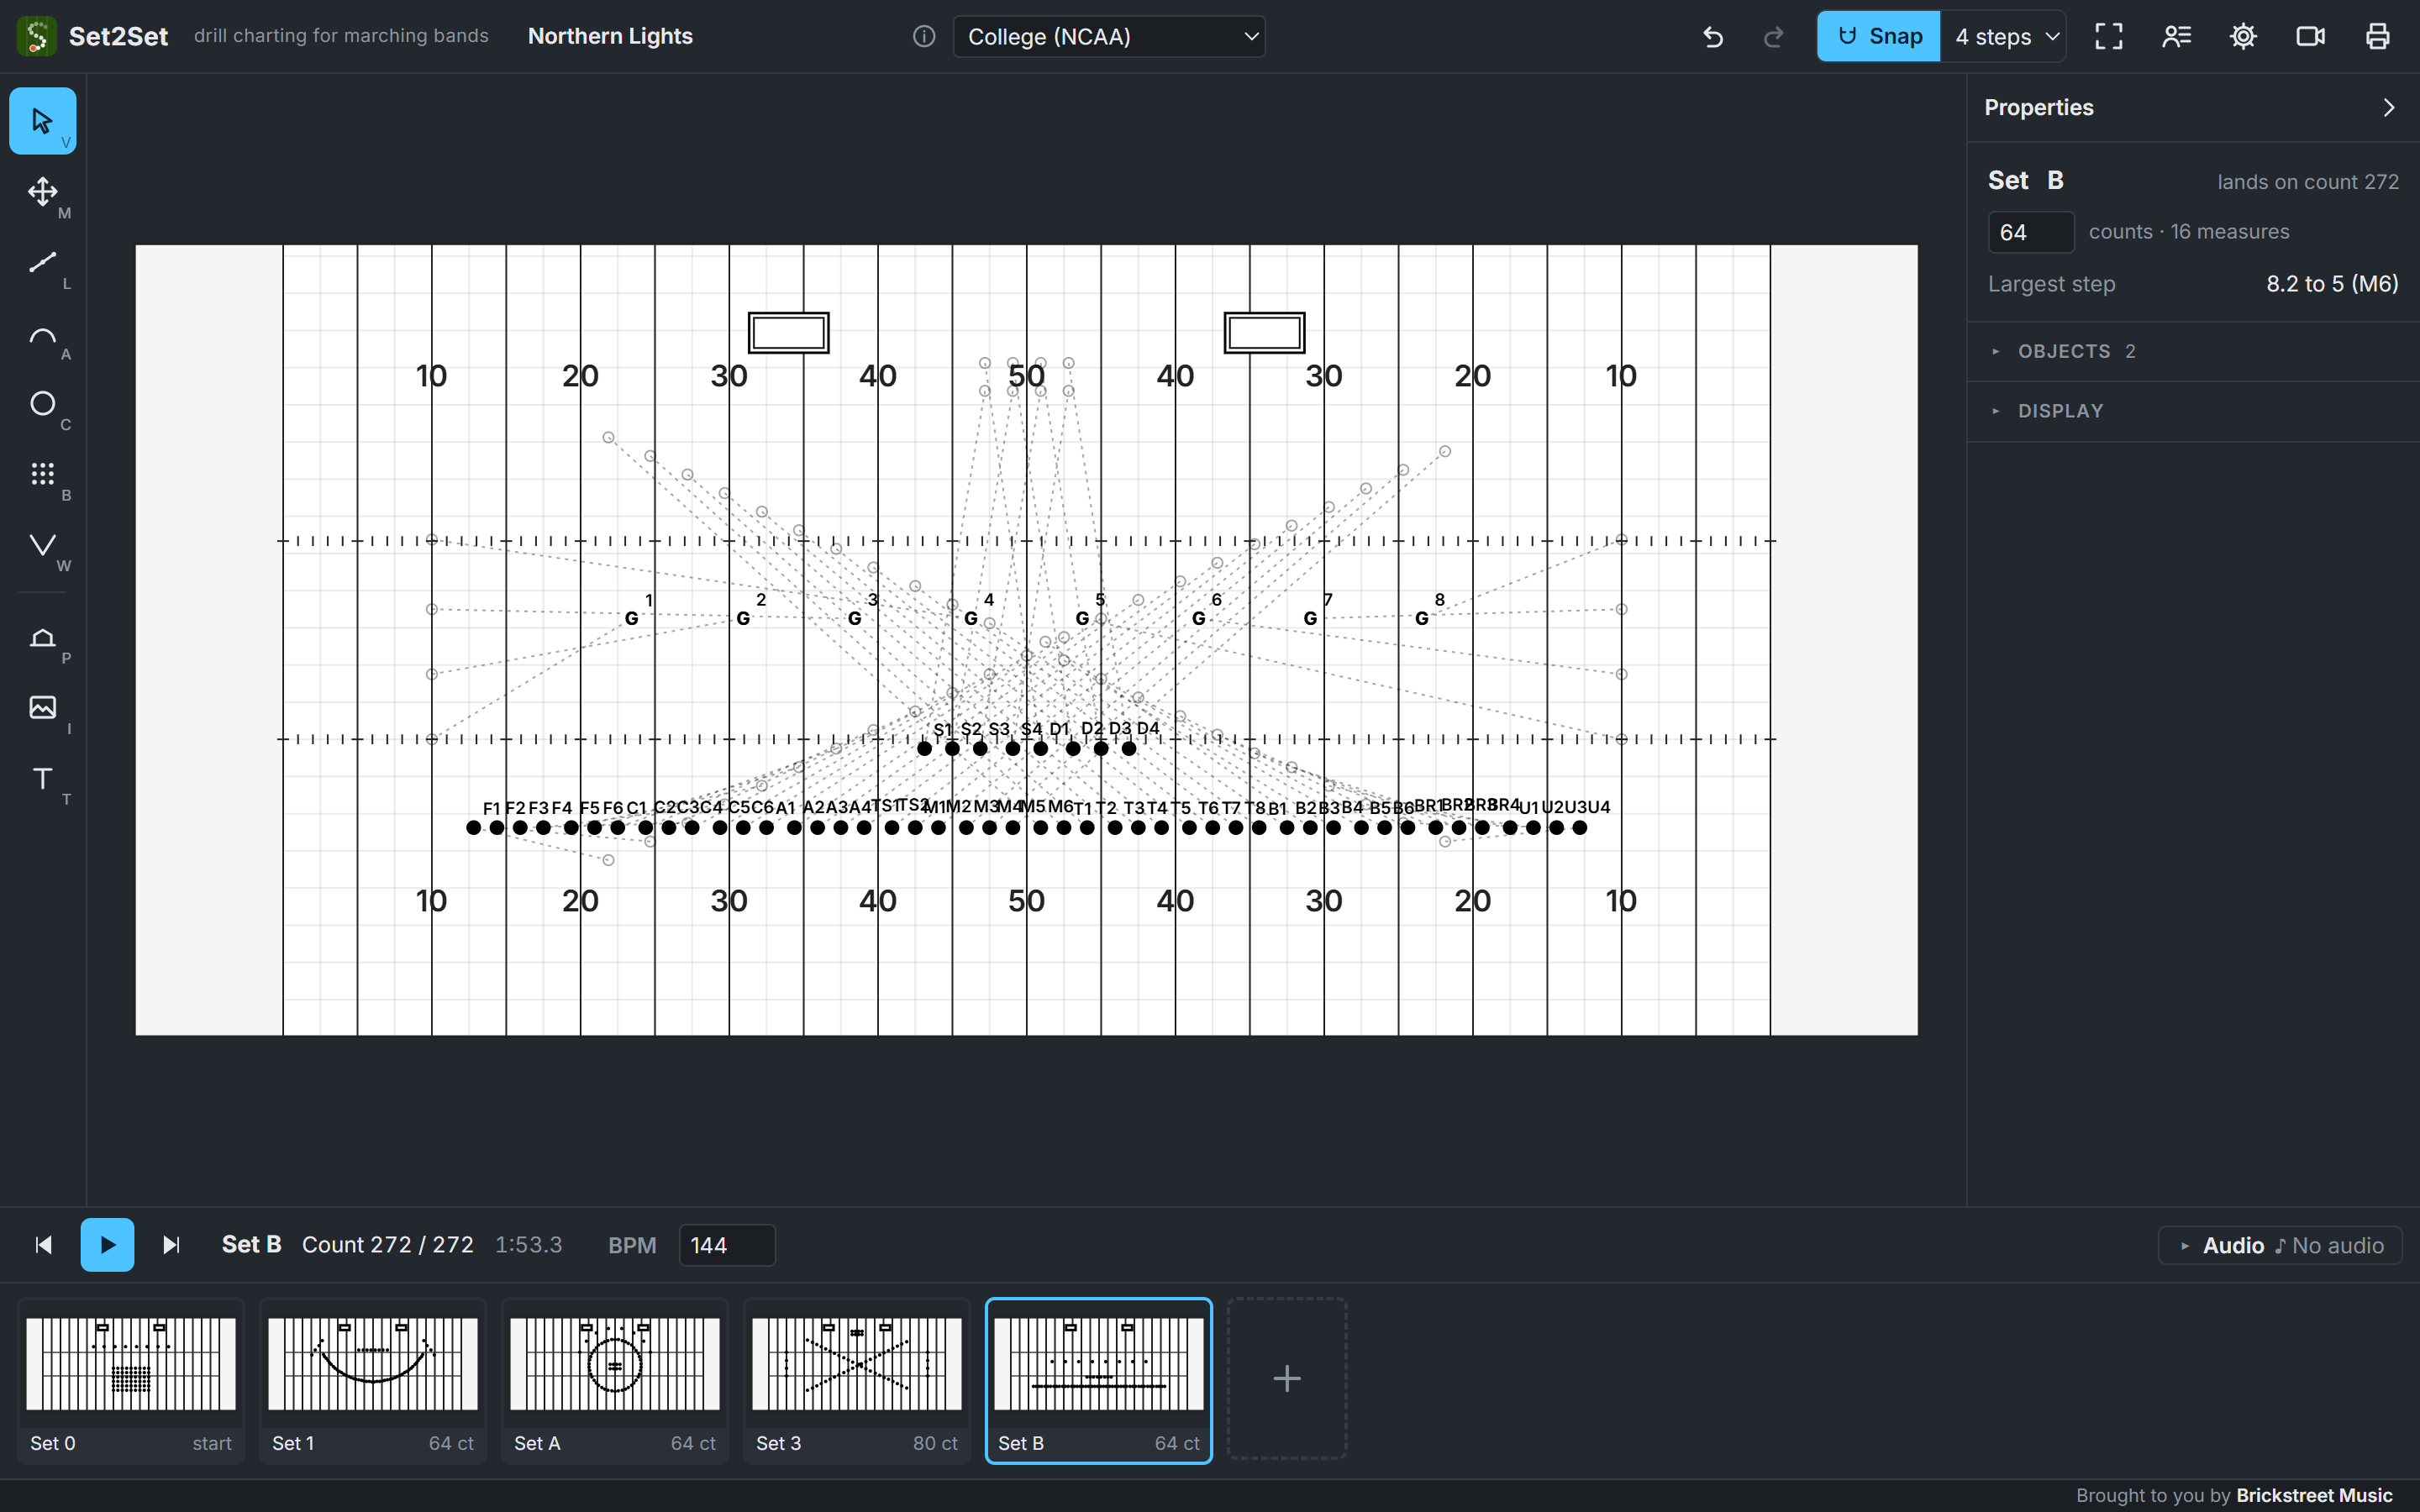Pick the Wedge tool
Viewport: 2420px width, 1512px height.
pos(42,544)
